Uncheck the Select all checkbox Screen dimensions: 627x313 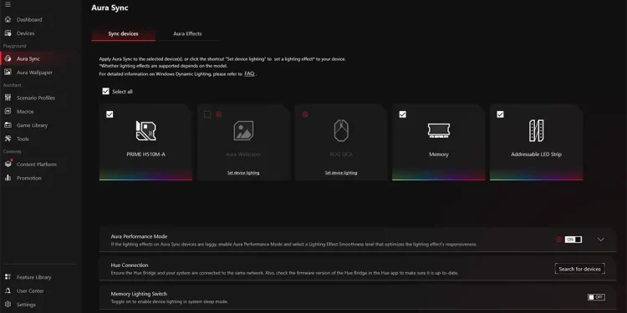coord(105,92)
